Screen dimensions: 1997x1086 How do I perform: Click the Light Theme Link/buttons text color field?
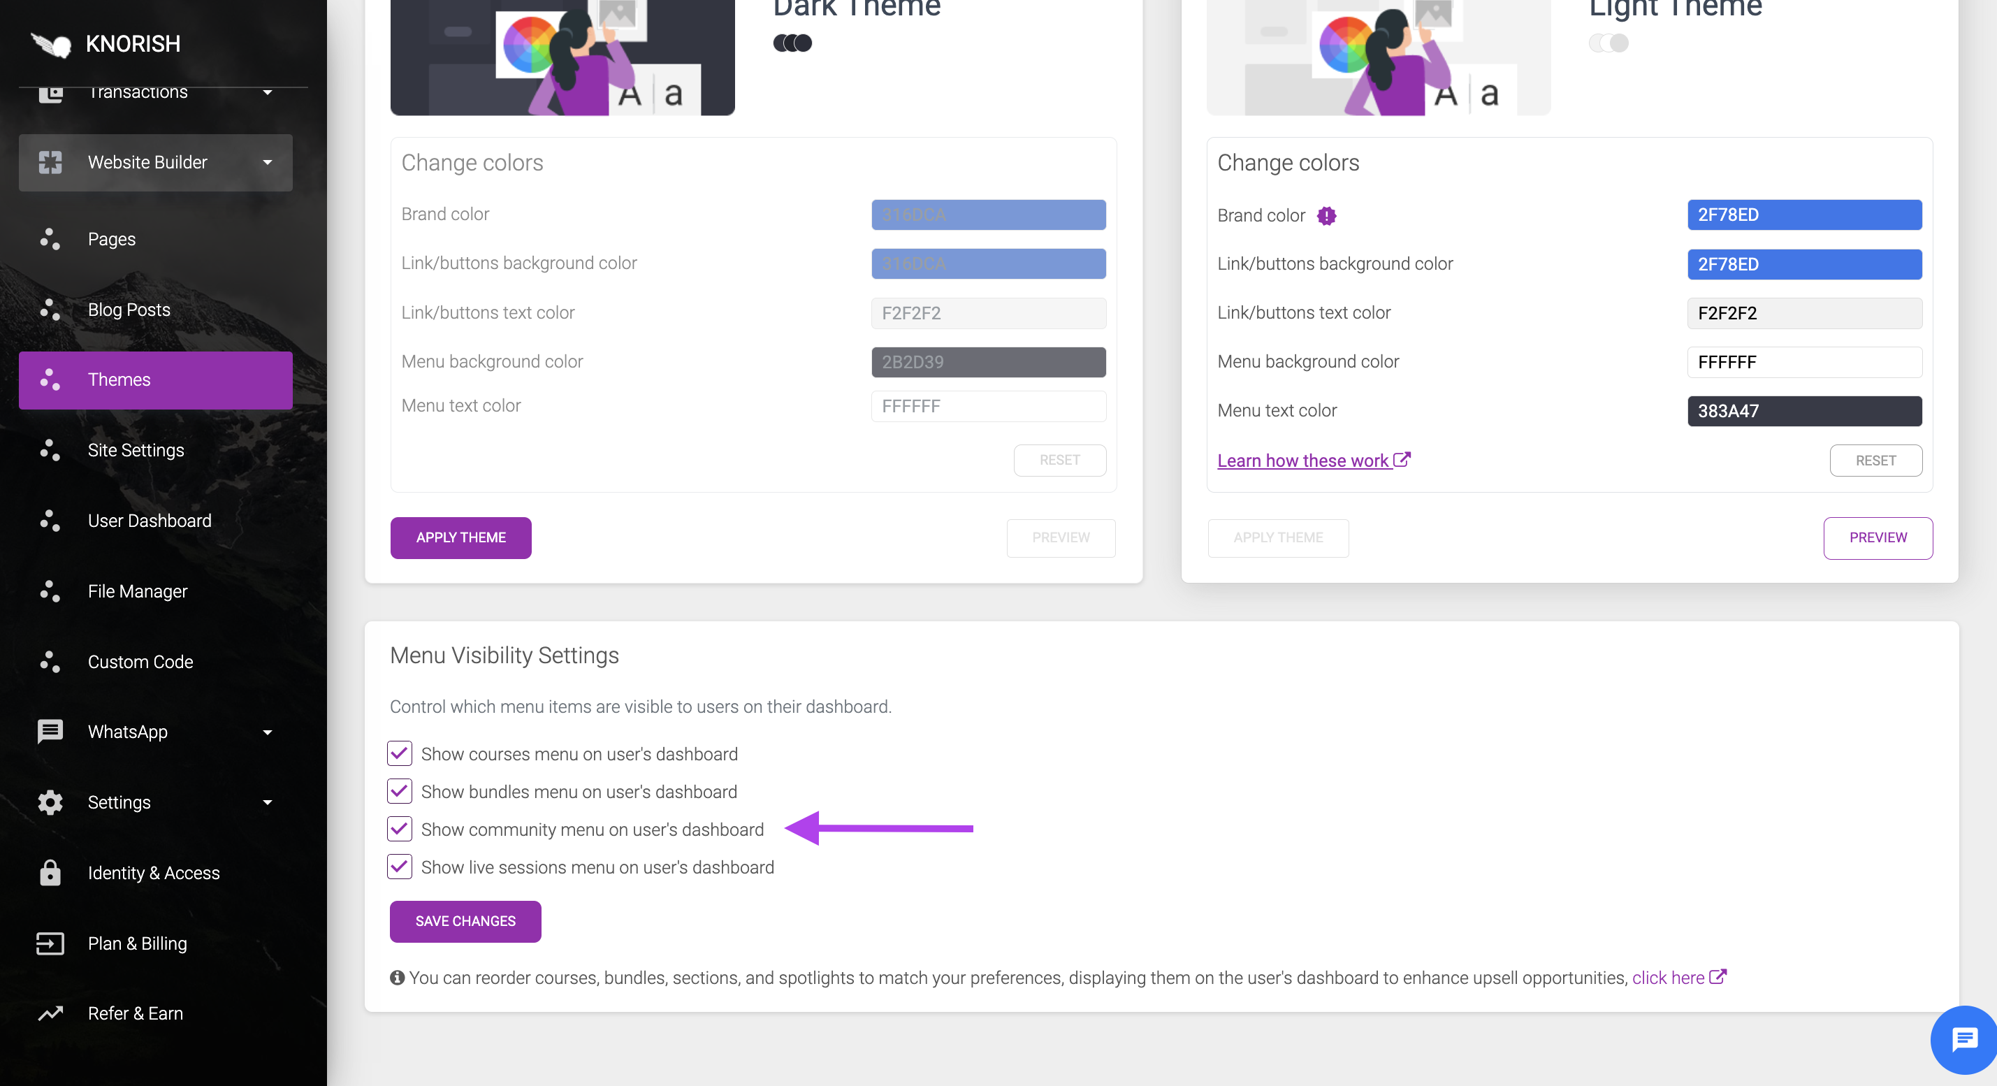click(1804, 313)
